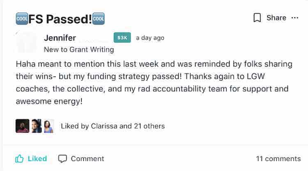Image resolution: width=308 pixels, height=171 pixels.
Task: Click the $3K badge
Action: [122, 37]
